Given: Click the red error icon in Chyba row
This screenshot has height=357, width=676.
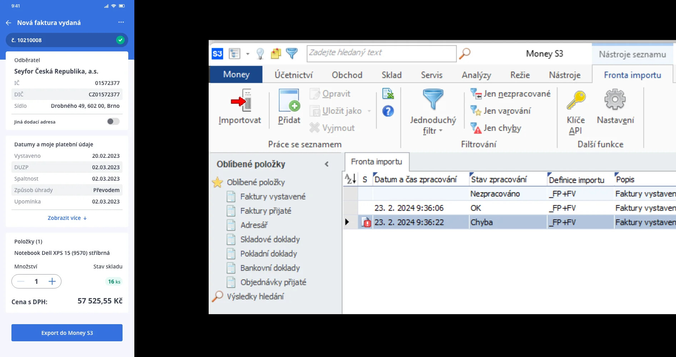Looking at the screenshot, I should click(x=366, y=222).
